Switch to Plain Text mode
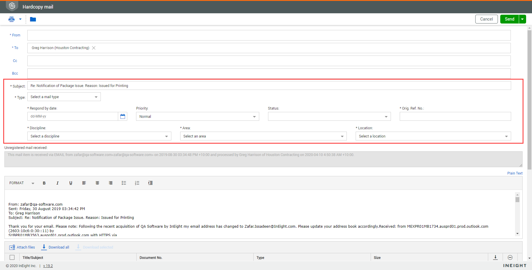Screen dimensions: 532x270 (515, 173)
